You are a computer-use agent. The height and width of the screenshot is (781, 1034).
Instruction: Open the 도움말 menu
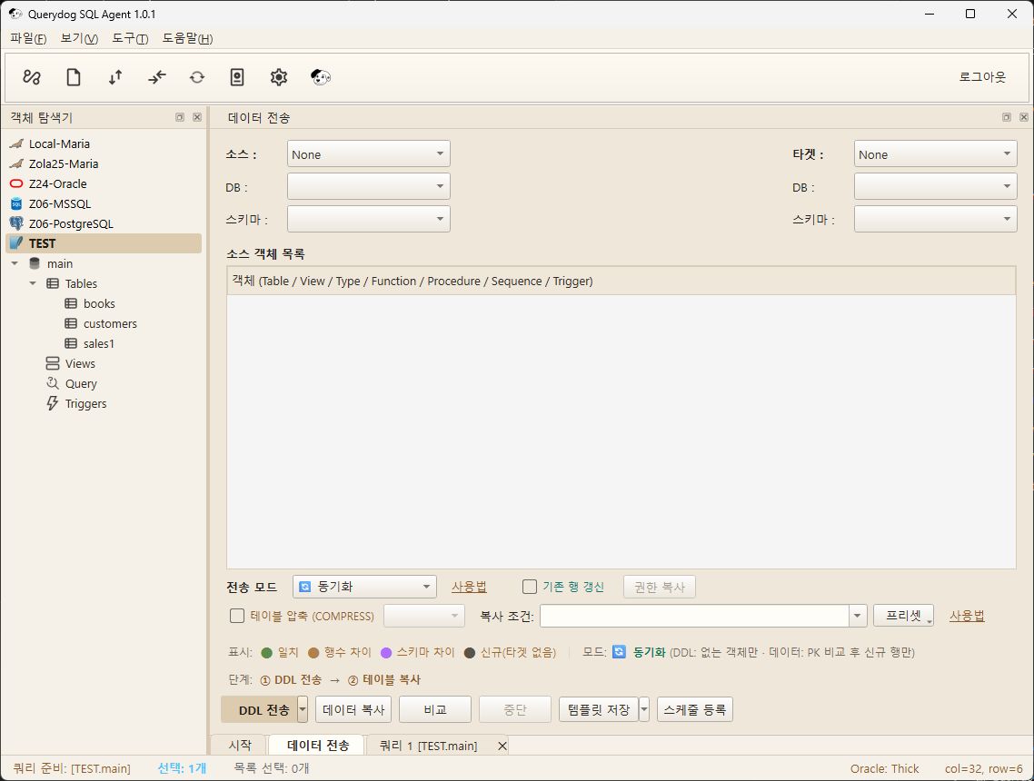[188, 38]
